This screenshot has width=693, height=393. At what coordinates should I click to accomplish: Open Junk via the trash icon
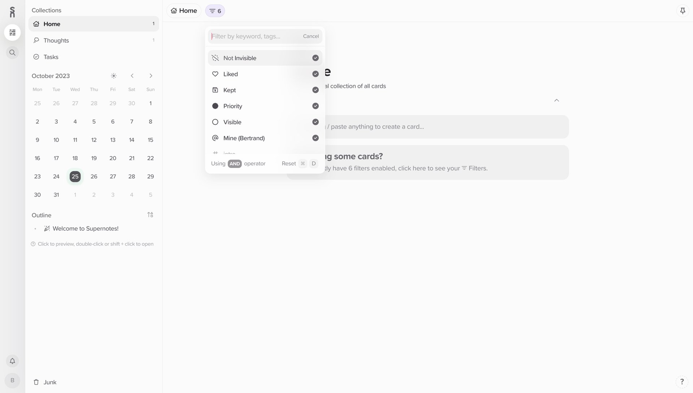[x=36, y=382]
